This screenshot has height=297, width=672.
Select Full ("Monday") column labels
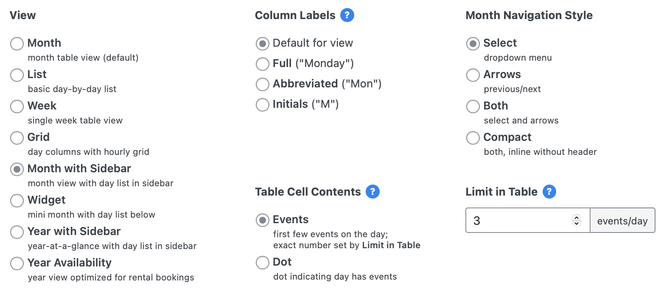263,64
